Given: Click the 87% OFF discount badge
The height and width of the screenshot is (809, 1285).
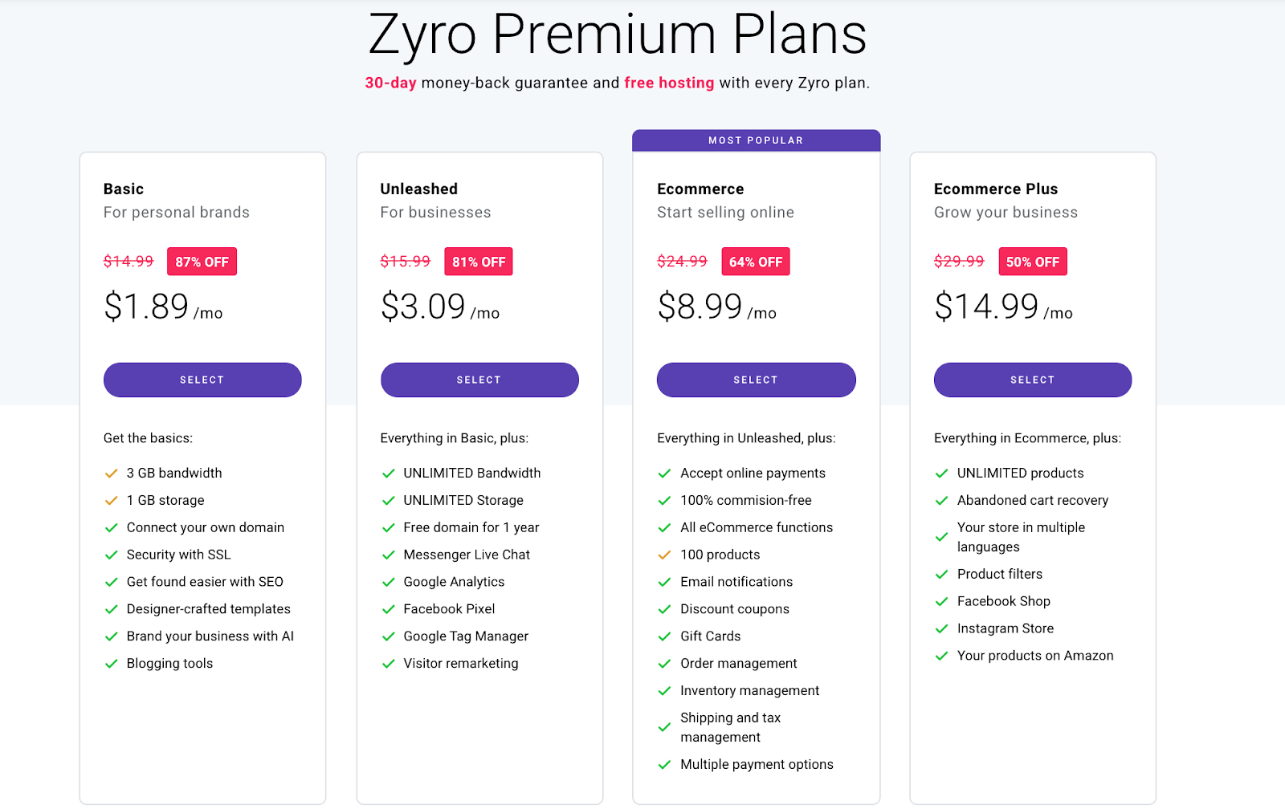Looking at the screenshot, I should click(202, 262).
